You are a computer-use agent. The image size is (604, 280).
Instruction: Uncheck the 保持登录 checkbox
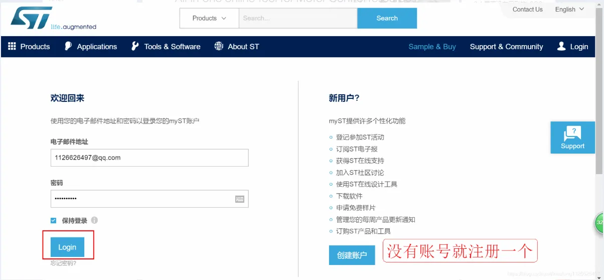54,220
